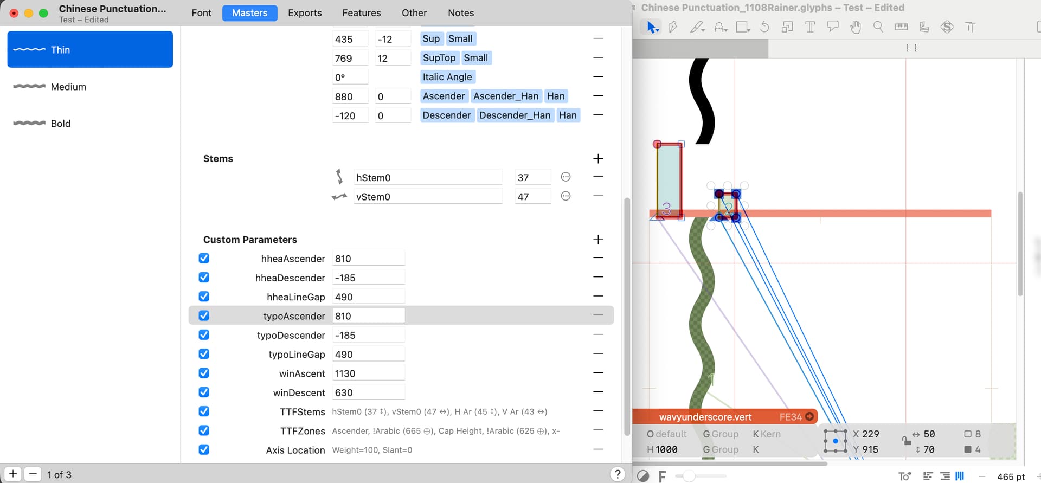Image resolution: width=1041 pixels, height=483 pixels.
Task: Click the Rotate tool icon
Action: pos(764,27)
